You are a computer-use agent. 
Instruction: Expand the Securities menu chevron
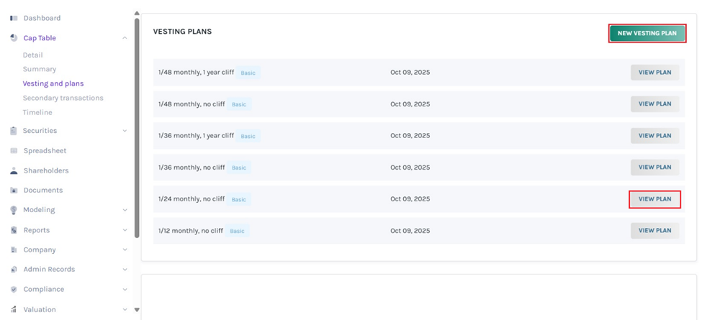(x=125, y=131)
